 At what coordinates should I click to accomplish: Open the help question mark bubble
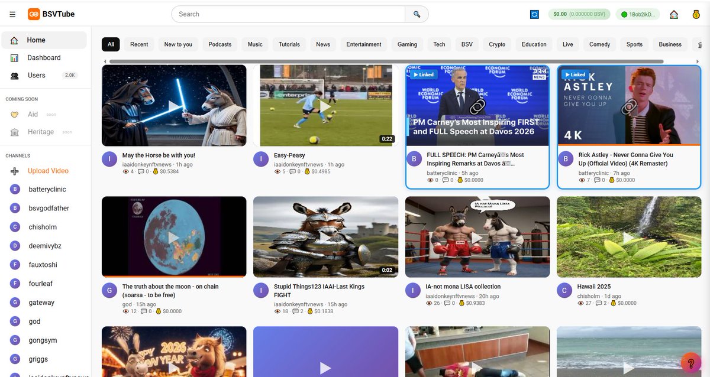pyautogui.click(x=691, y=363)
